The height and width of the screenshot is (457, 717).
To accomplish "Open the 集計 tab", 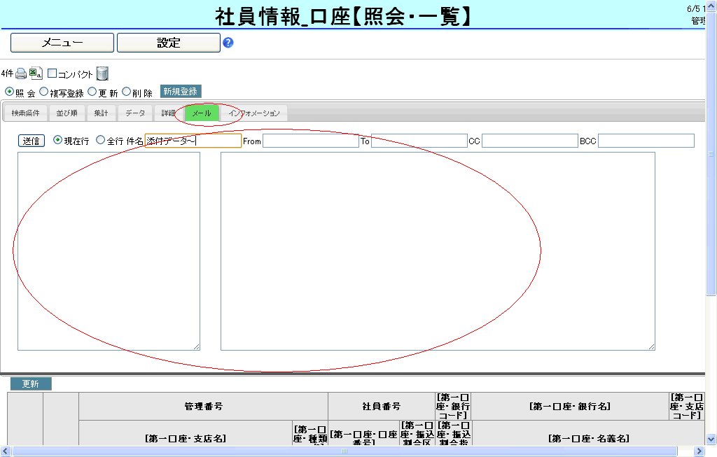I will tap(101, 113).
